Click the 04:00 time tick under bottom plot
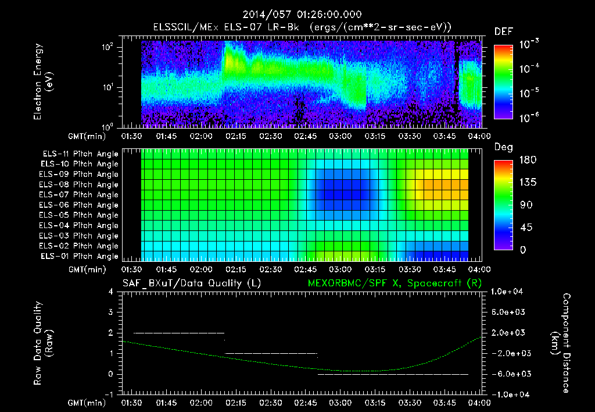The width and height of the screenshot is (595, 412). click(x=479, y=403)
